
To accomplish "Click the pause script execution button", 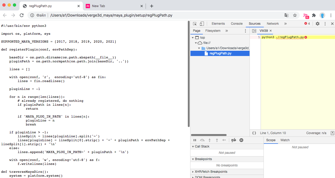I will pyautogui.click(x=195, y=140).
